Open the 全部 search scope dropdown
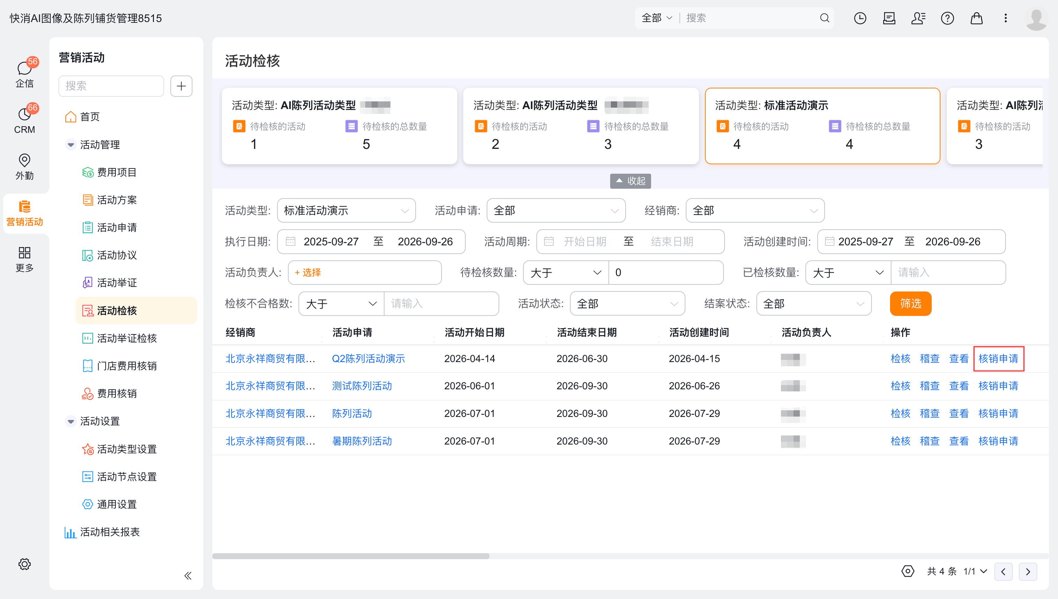 pos(657,18)
